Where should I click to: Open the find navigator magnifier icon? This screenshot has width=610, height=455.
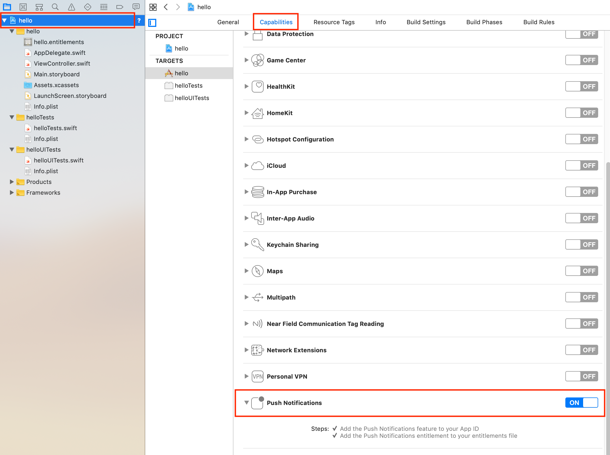pyautogui.click(x=55, y=7)
